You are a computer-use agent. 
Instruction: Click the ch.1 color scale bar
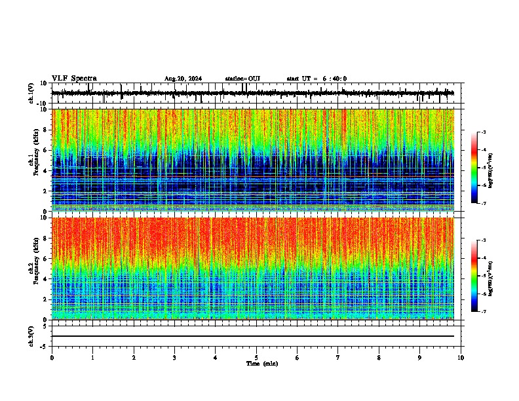pos(474,168)
